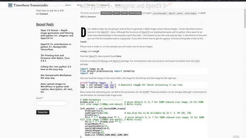The image size is (246, 138).
Task: Open the '>>imgL' image link
Action: (83, 51)
